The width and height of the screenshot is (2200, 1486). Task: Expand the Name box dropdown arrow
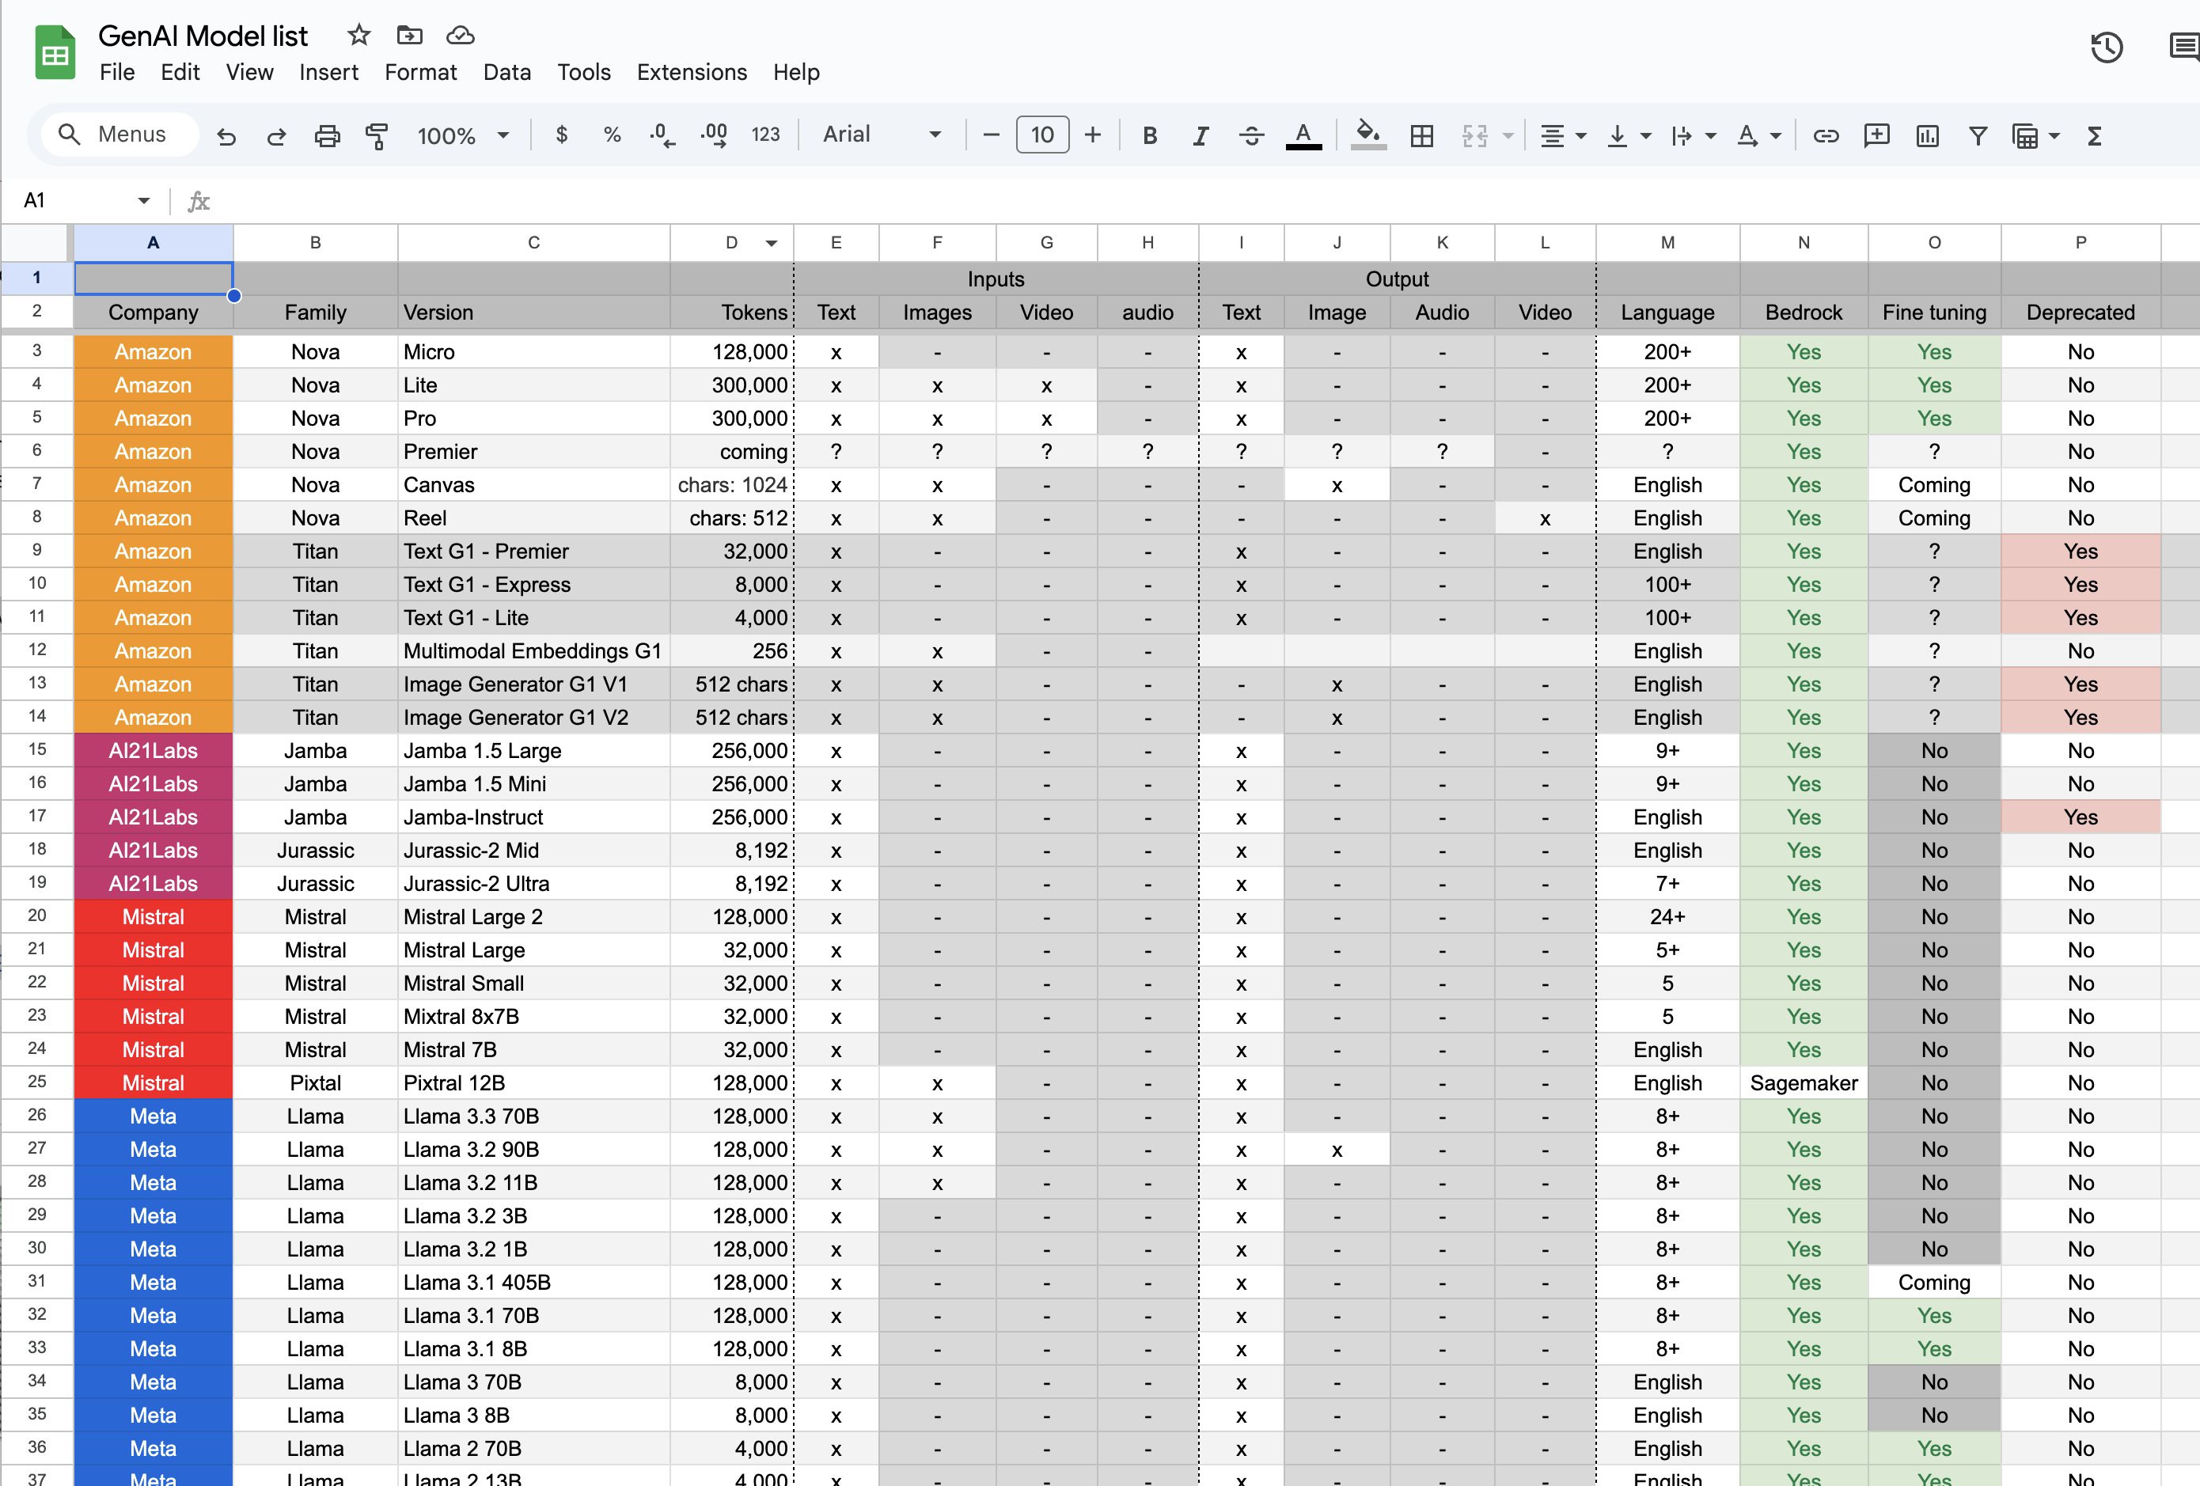(x=144, y=201)
